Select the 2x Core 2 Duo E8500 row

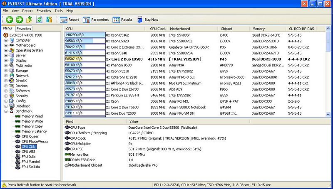[195, 59]
